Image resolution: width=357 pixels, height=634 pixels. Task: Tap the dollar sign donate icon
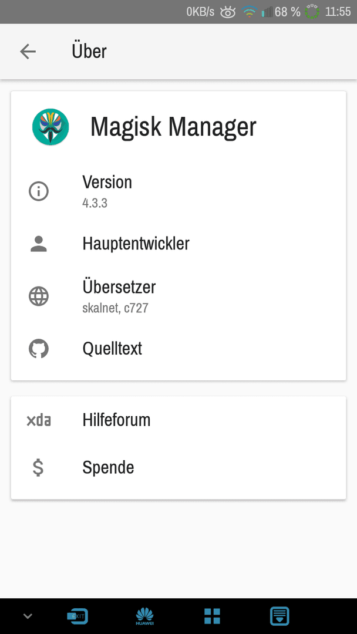(38, 467)
